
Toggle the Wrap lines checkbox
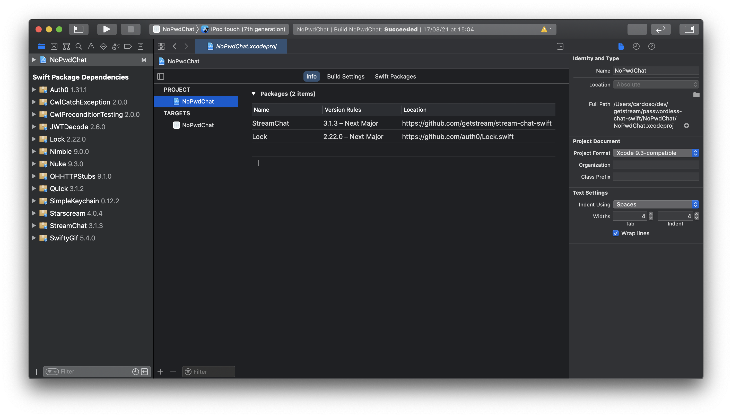pyautogui.click(x=615, y=233)
